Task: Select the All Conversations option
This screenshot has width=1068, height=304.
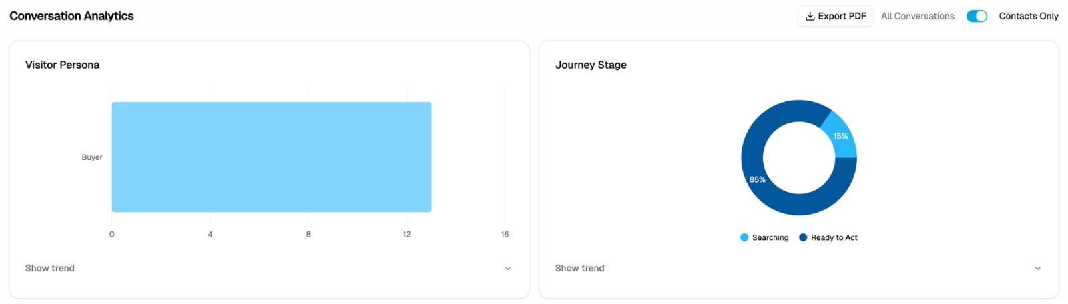Action: coord(917,16)
